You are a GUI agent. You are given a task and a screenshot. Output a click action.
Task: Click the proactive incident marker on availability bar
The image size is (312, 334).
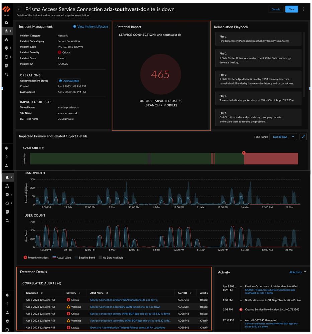244,153
